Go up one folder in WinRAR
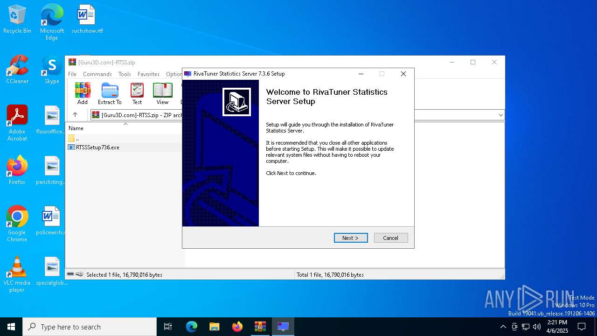Viewport: 597px width, 336px height. 75,115
